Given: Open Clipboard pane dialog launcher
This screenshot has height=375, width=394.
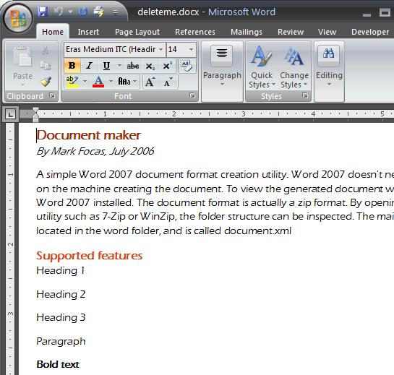Looking at the screenshot, I should [x=52, y=95].
